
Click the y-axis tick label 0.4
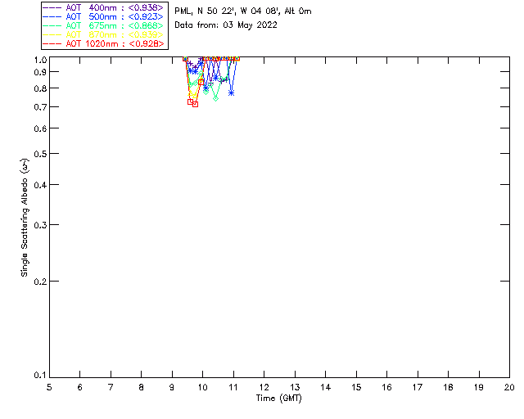coord(40,185)
